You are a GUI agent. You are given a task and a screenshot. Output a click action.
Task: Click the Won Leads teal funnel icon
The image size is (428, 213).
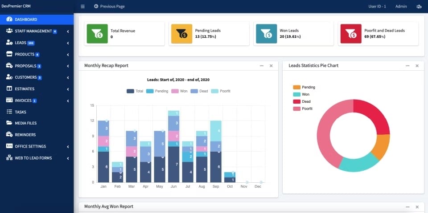(266, 33)
